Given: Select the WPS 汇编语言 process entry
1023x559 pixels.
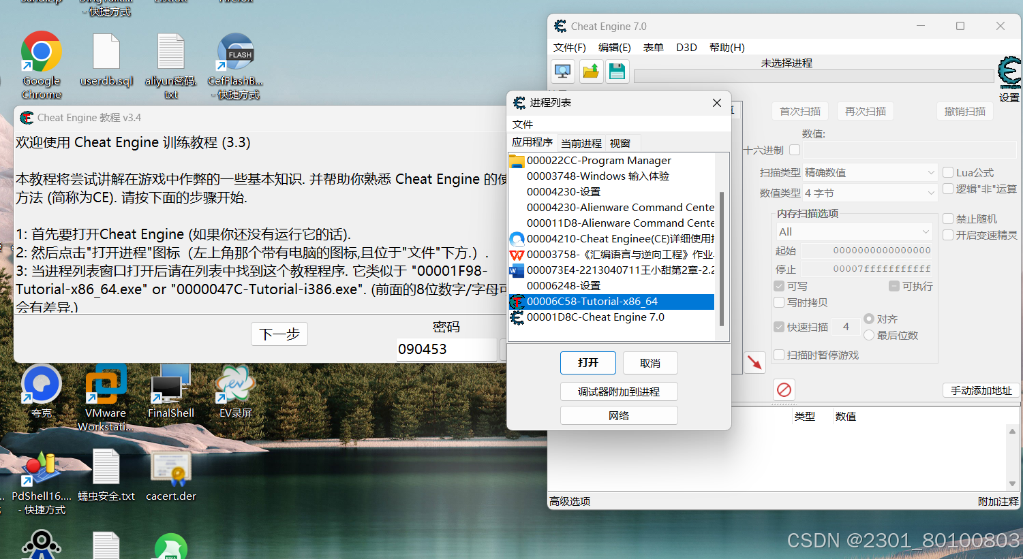Looking at the screenshot, I should (x=611, y=255).
